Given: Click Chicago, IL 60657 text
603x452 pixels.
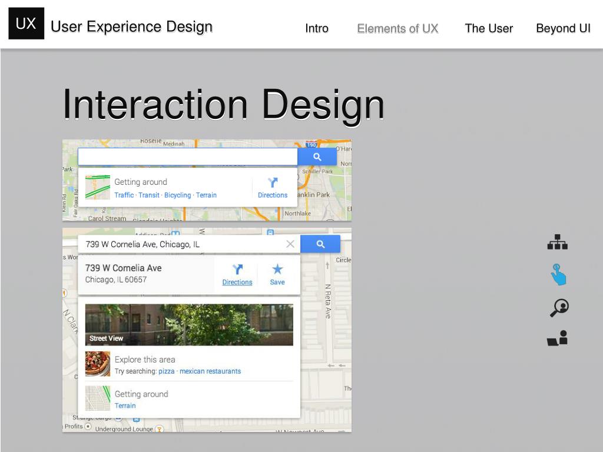Looking at the screenshot, I should tap(116, 280).
